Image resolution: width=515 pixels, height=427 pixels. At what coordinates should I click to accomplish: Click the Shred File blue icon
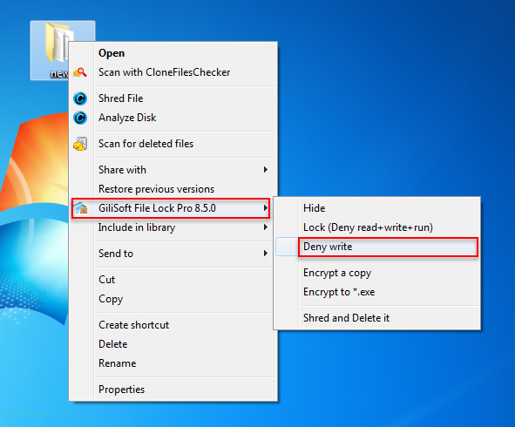click(x=80, y=98)
